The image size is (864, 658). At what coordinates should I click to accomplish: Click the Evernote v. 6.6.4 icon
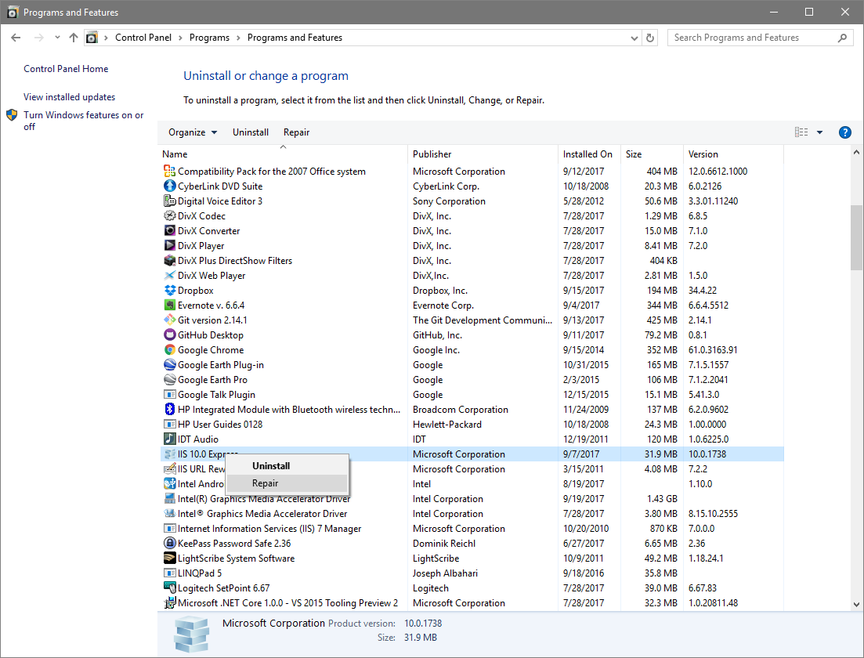coord(170,305)
